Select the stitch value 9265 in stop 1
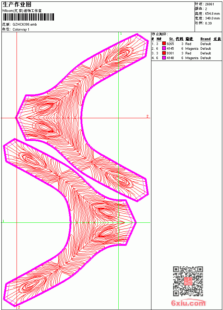This screenshot has height=310, width=223. [170, 44]
